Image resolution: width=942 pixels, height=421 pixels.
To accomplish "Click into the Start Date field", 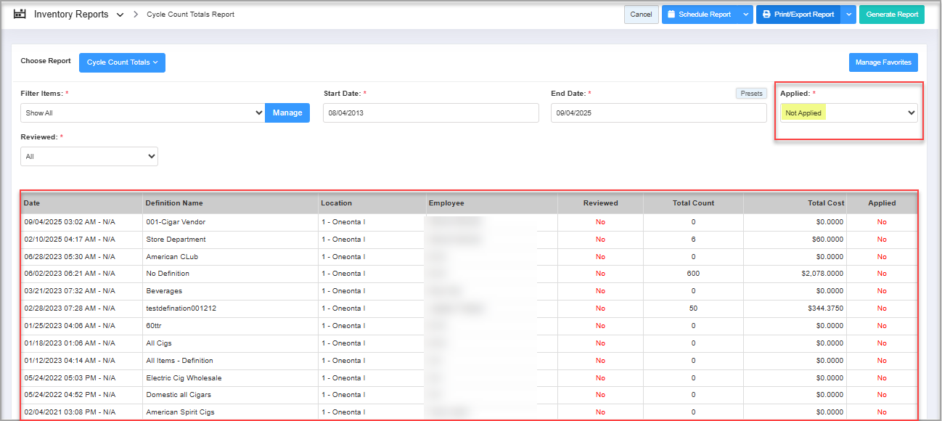I will pos(430,113).
